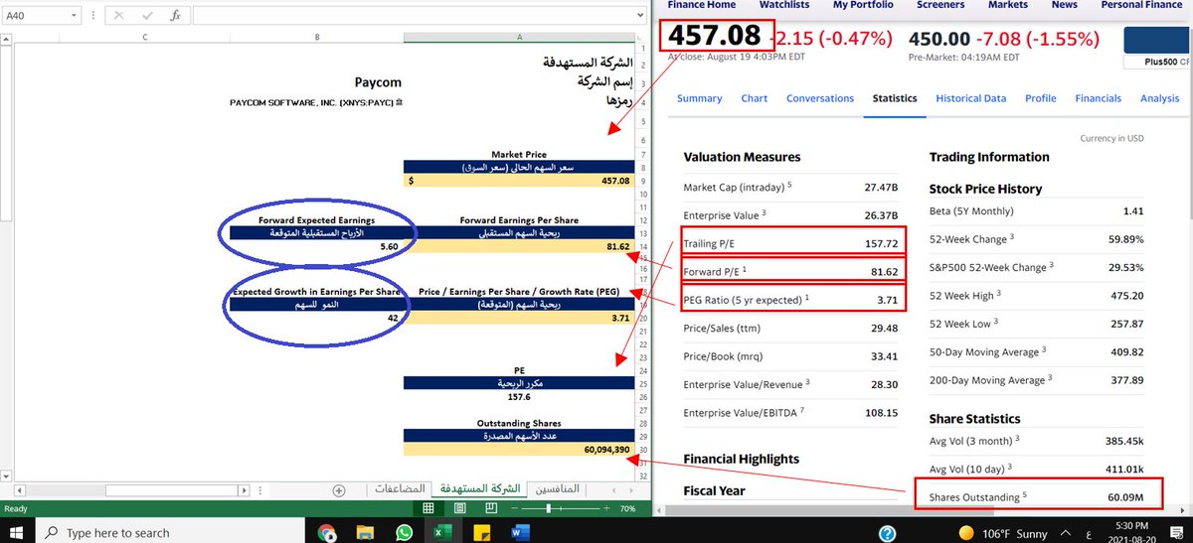Open News in Yahoo Finance navigation
Viewport: 1193px width, 543px height.
1064,5
